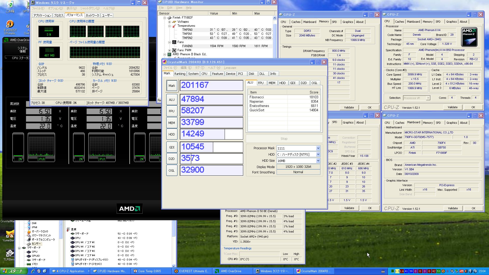
Task: Collapse the マザーボード tree branch in EVEREST
Action: pyautogui.click(x=19, y=248)
